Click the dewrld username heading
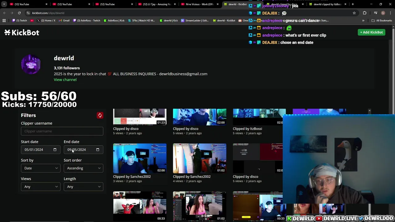This screenshot has height=222, width=395. coord(64,58)
